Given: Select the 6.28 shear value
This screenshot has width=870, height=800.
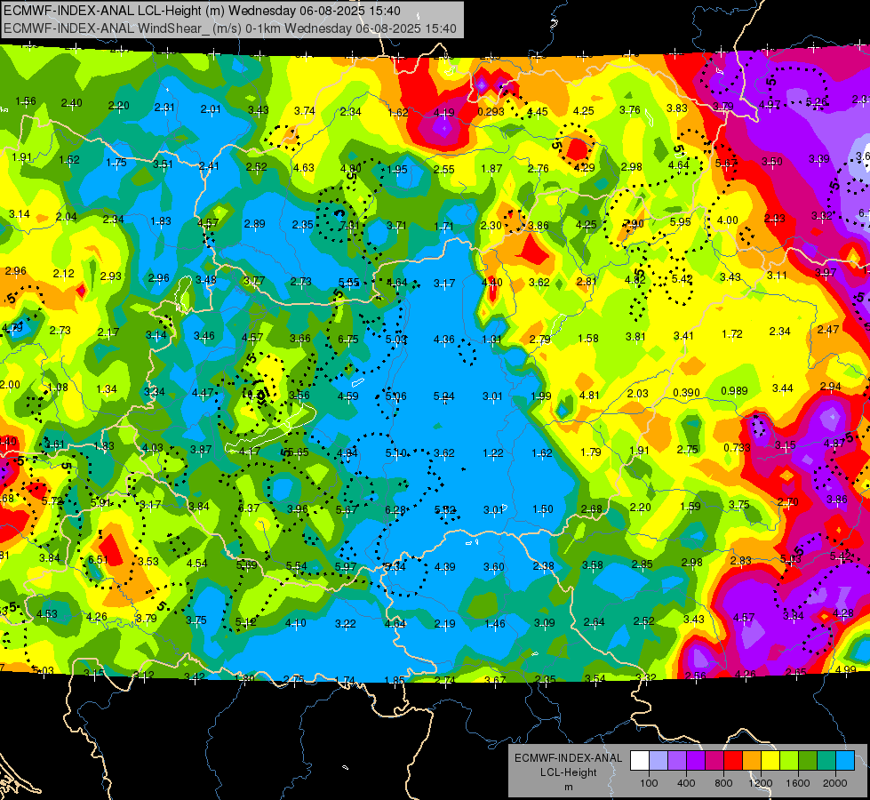Looking at the screenshot, I should tap(395, 509).
